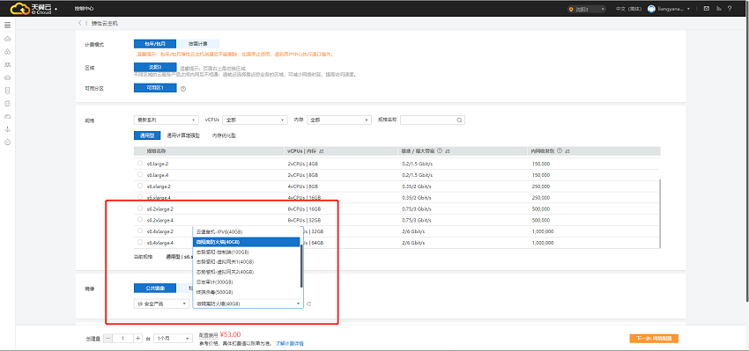Select the s6.large.4 radio button
This screenshot has height=351, width=749.
coord(140,174)
